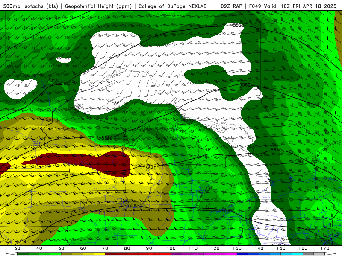
Task: Click the color bar label '110'
Action: click(x=193, y=248)
